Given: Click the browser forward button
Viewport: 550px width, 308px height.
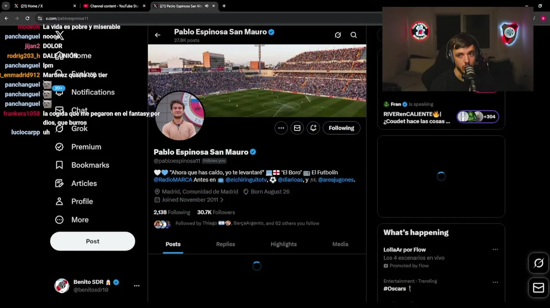Looking at the screenshot, I should tap(17, 18).
